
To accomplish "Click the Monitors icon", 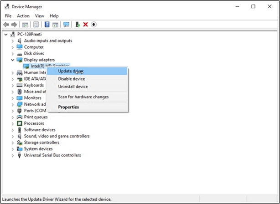I will pyautogui.click(x=20, y=98).
